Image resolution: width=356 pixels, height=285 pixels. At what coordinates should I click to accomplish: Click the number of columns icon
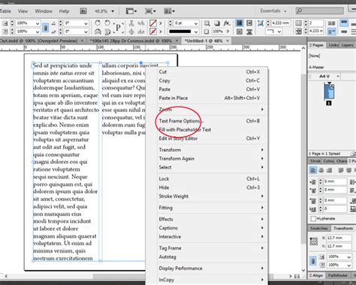tap(298, 23)
